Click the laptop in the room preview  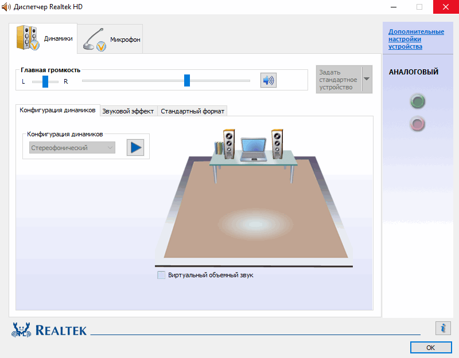[254, 150]
